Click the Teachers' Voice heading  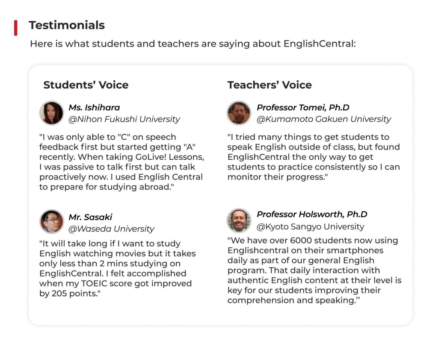pyautogui.click(x=269, y=85)
